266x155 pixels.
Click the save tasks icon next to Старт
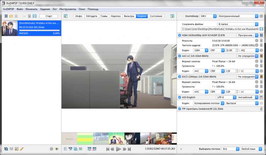pyautogui.click(x=34, y=16)
